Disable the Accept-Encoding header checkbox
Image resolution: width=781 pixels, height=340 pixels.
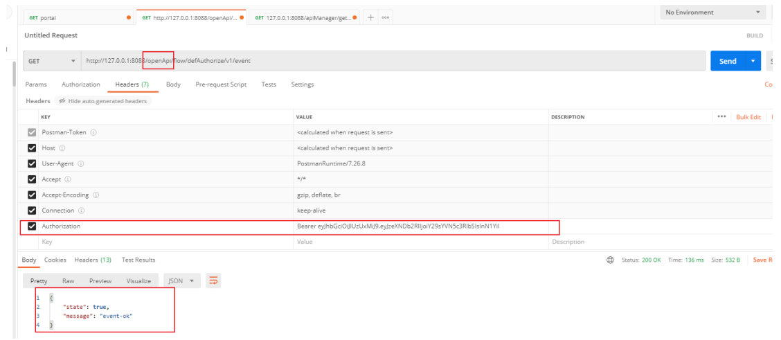[31, 195]
